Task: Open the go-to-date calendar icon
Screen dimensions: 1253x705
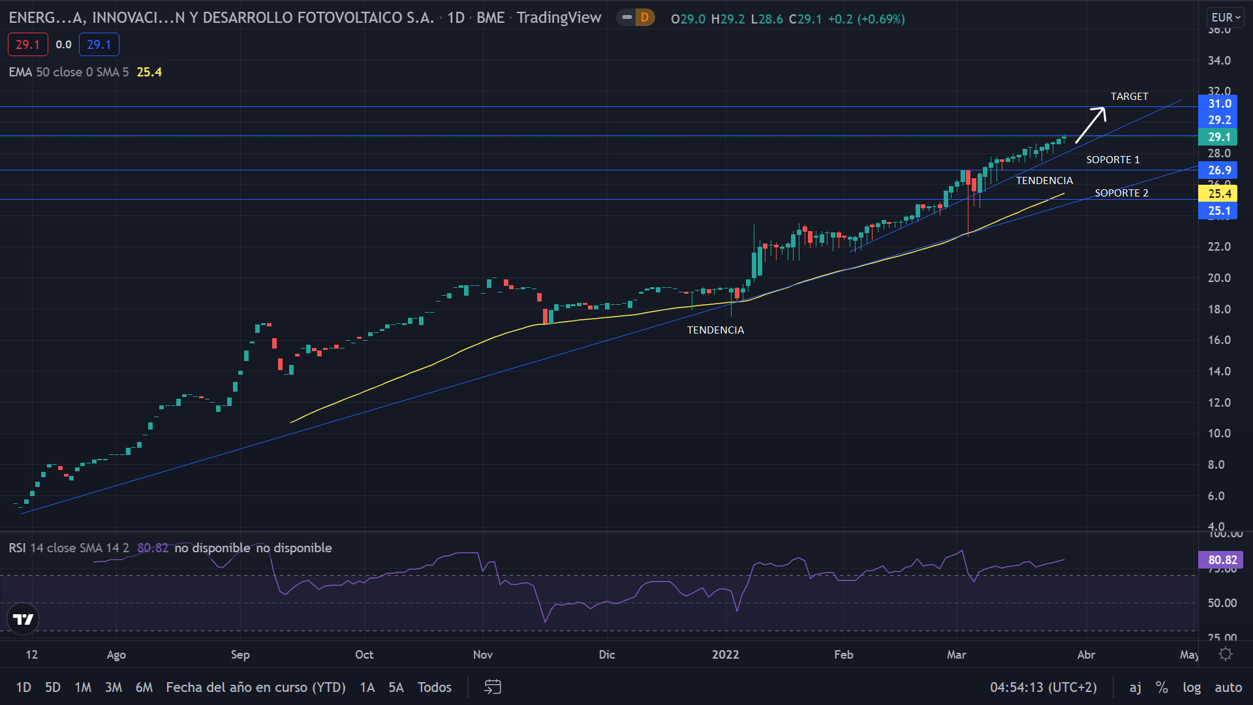Action: pyautogui.click(x=493, y=687)
